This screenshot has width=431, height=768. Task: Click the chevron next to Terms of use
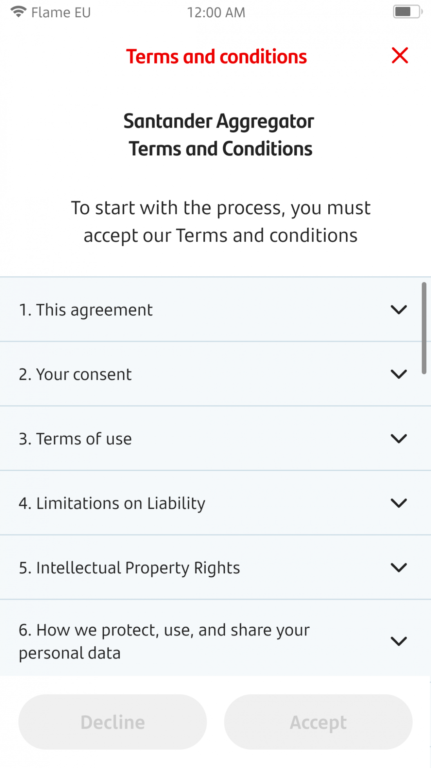click(x=399, y=438)
